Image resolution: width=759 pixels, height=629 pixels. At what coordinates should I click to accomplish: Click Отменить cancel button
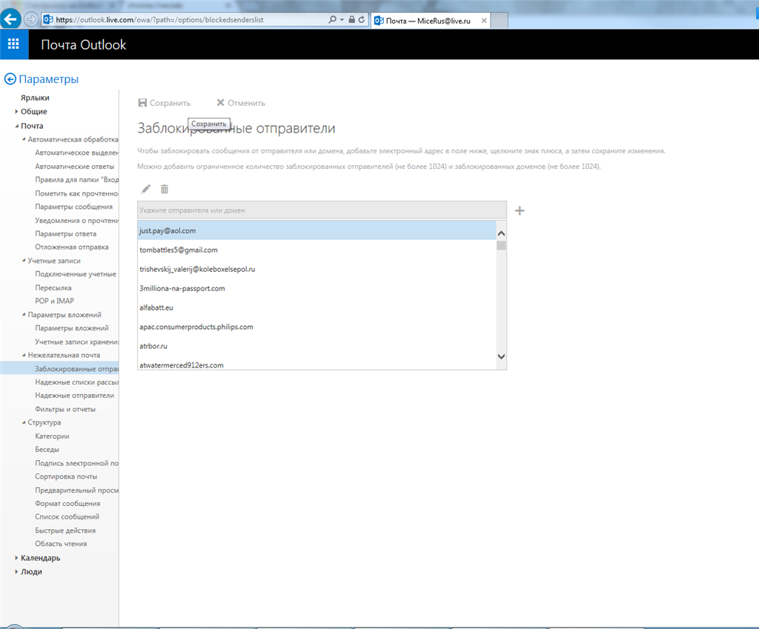click(x=241, y=103)
